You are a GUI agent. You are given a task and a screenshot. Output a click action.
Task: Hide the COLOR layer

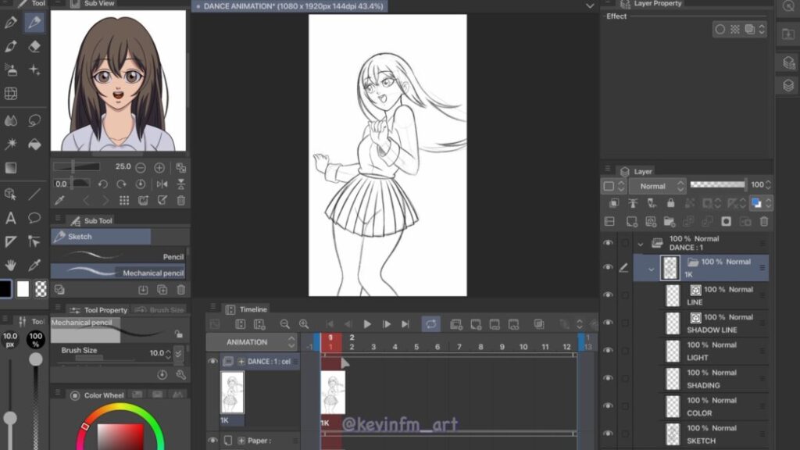click(608, 405)
